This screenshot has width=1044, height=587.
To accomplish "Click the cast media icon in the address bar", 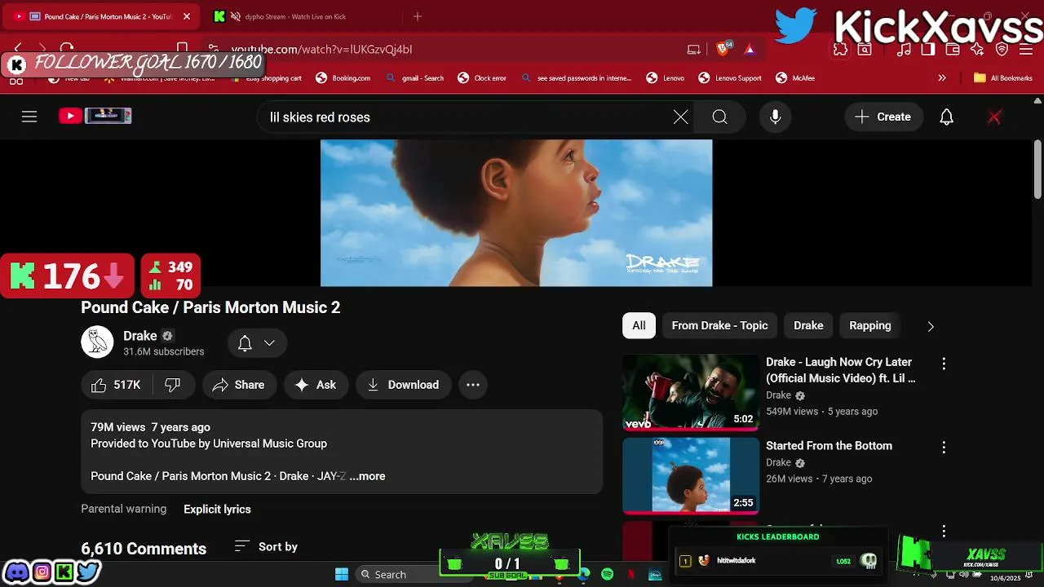I will pos(694,49).
